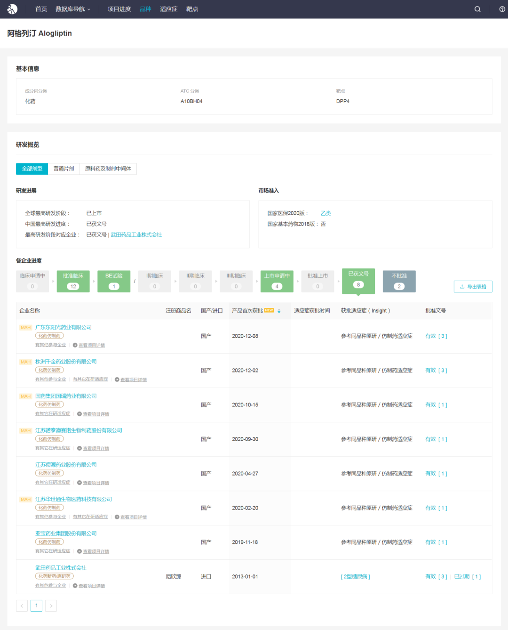The height and width of the screenshot is (630, 508).
Task: Filter by I期临床 stage
Action: (x=155, y=281)
